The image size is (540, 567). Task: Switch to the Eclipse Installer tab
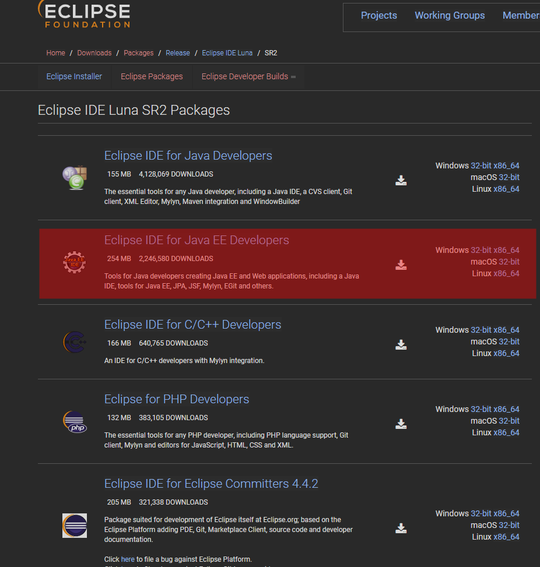[x=73, y=76]
